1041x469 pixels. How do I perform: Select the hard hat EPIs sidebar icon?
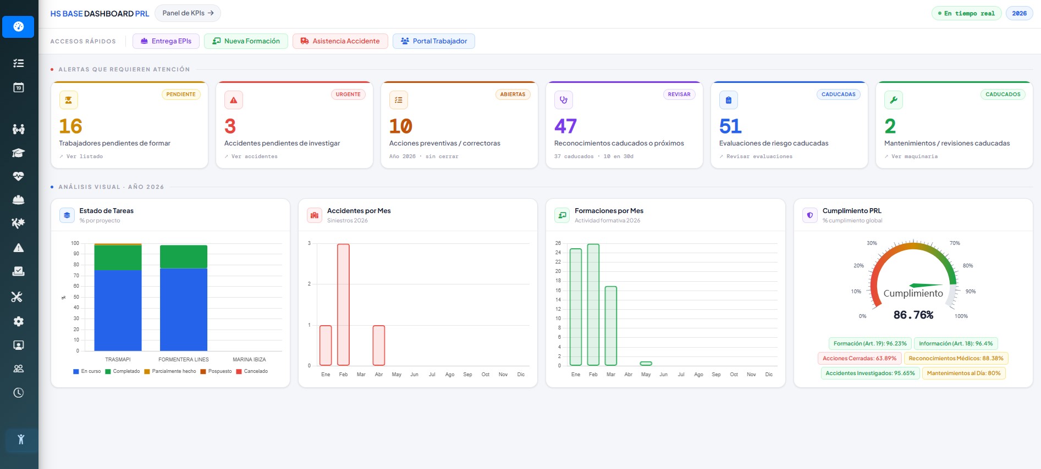point(18,200)
